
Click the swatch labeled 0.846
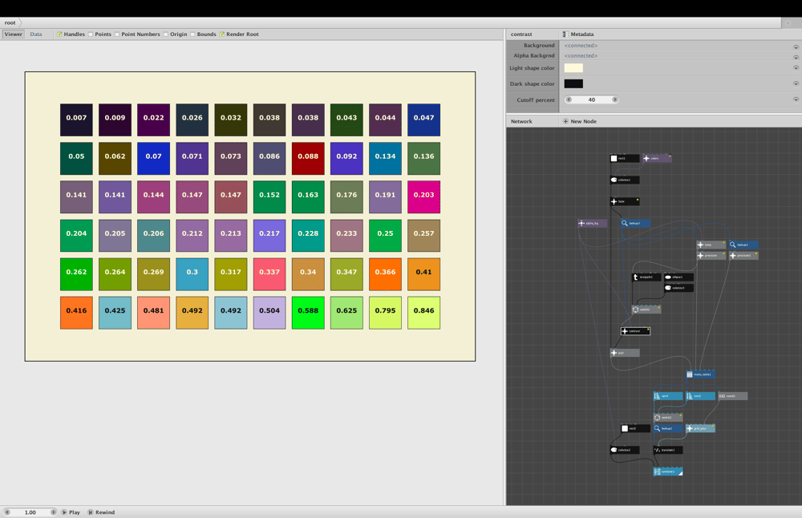pos(424,313)
